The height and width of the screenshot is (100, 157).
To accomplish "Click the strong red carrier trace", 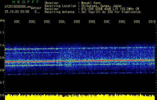I will (80, 61).
